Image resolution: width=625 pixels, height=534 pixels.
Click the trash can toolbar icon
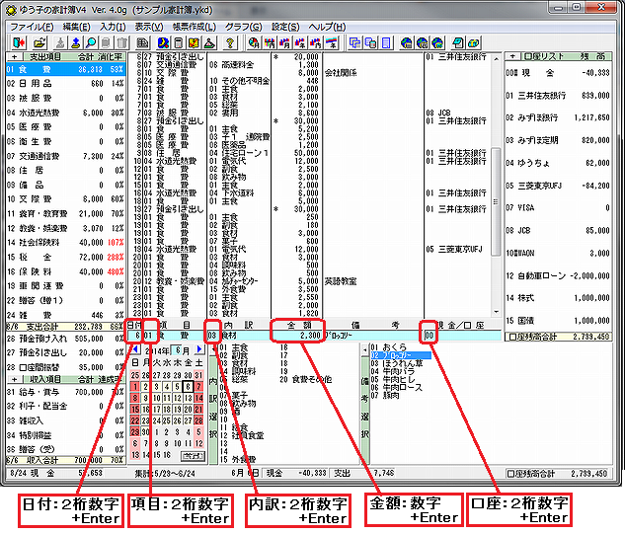[x=122, y=43]
